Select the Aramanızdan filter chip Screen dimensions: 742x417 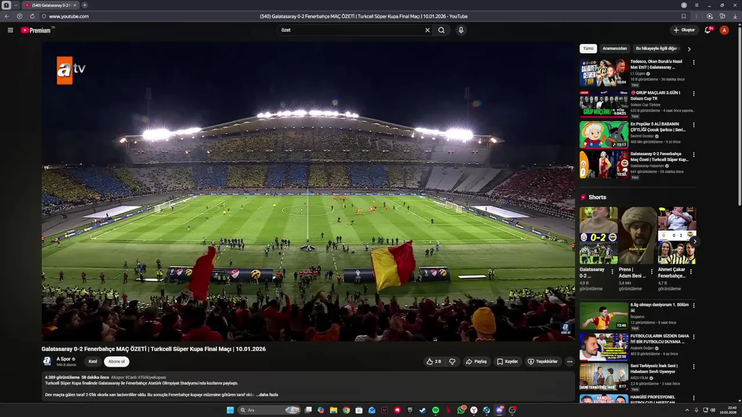[x=614, y=49]
